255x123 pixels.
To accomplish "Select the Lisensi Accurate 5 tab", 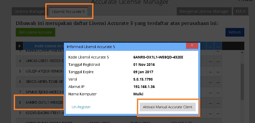I will 68,11.
